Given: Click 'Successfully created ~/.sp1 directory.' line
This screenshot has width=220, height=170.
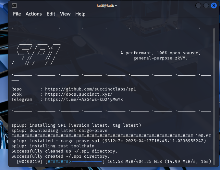Looking at the screenshot, I should pyautogui.click(x=60, y=156).
